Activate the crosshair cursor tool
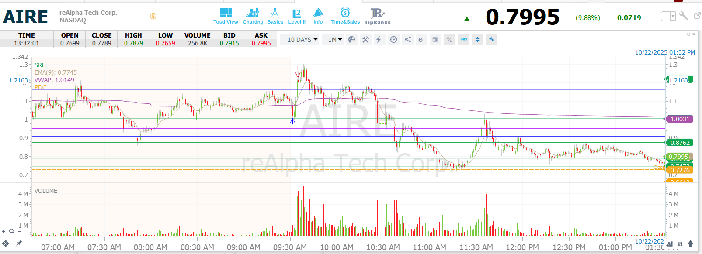Screen dimensions: 702x254 6,244
